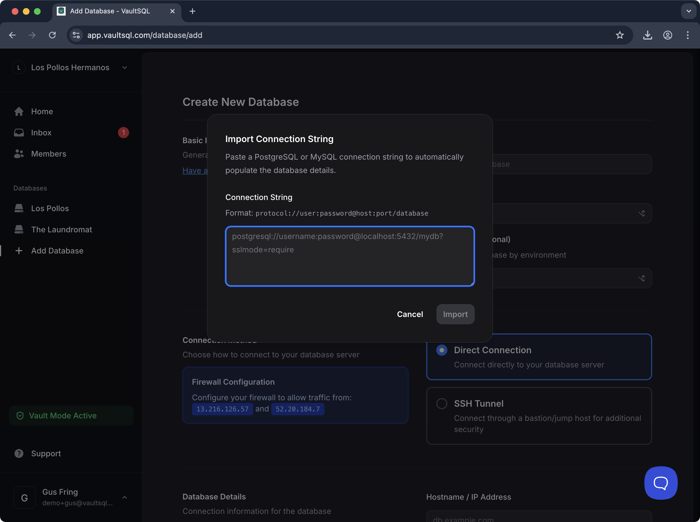
Task: Click the Vault Mode shield icon
Action: [x=20, y=416]
